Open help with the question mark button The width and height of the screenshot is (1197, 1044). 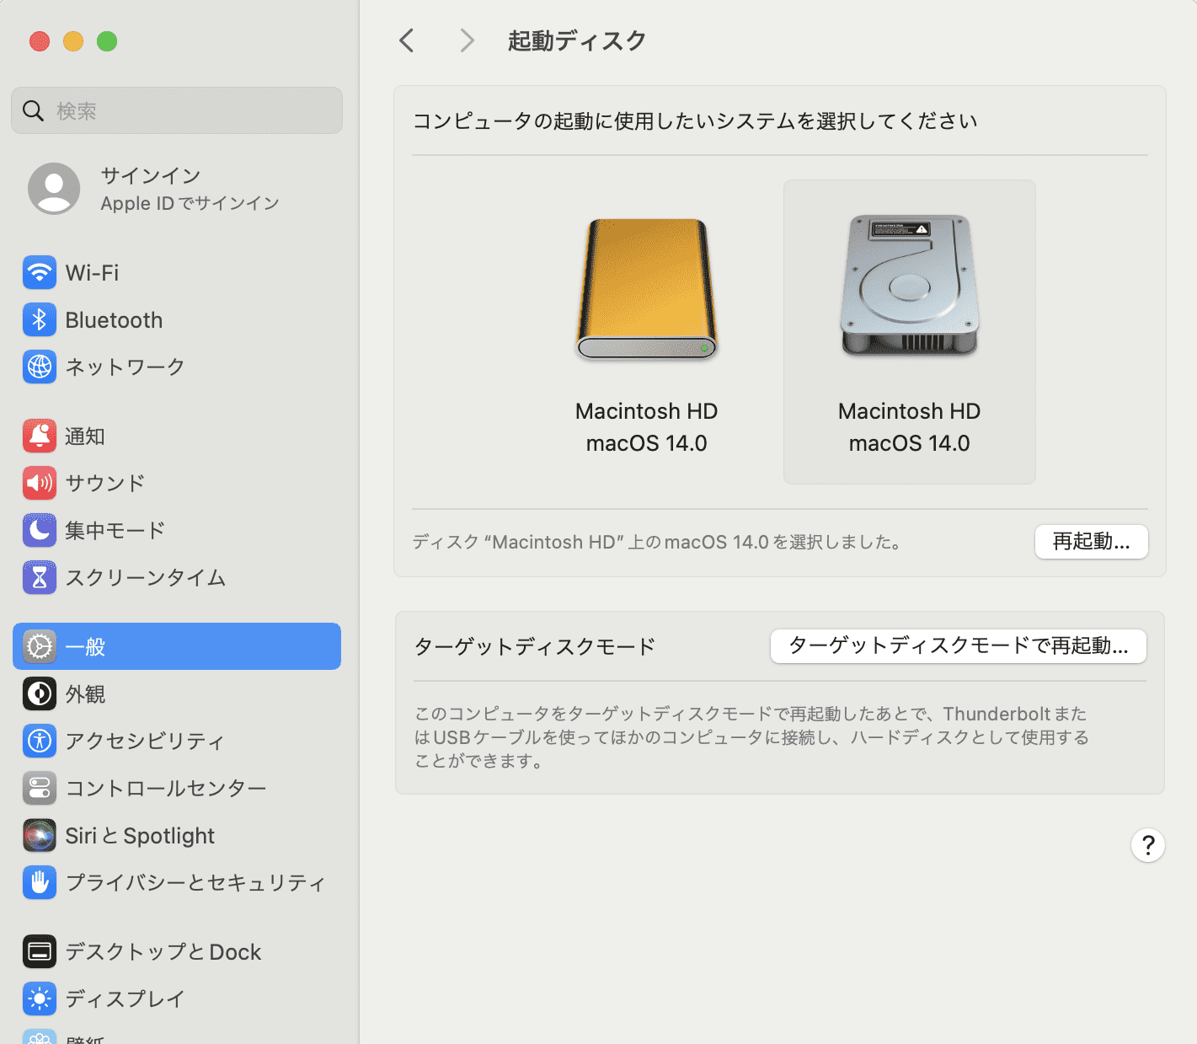coord(1148,845)
